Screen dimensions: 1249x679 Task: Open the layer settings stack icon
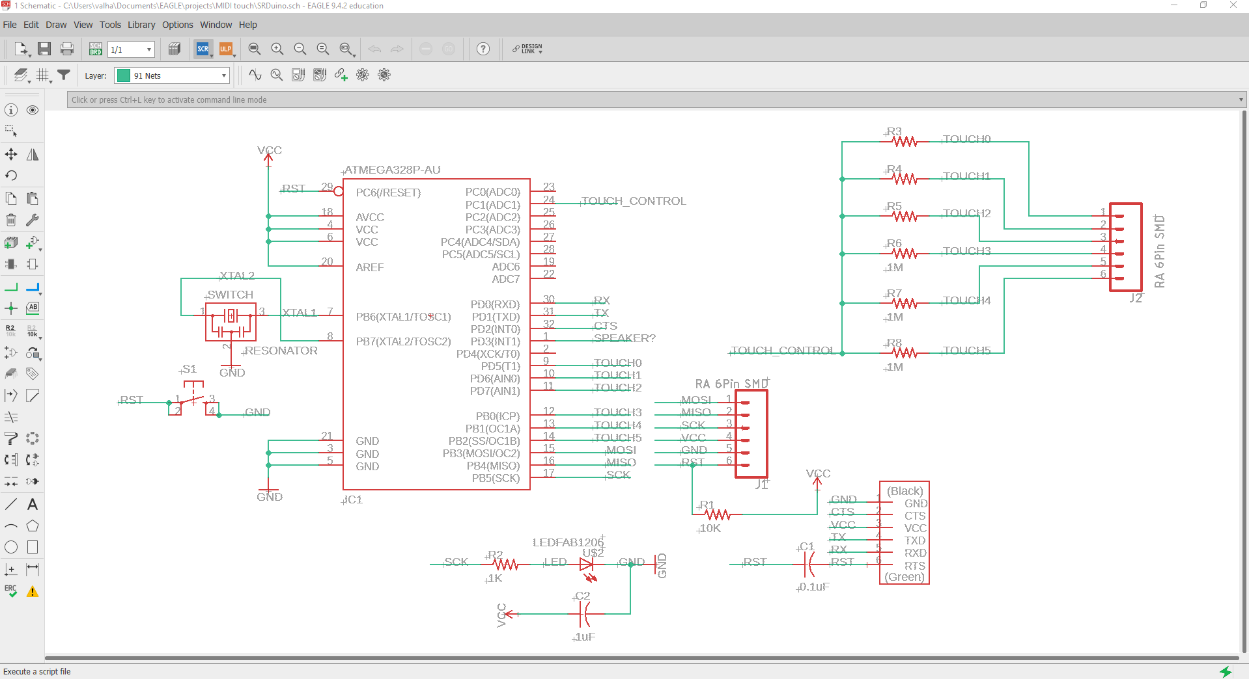21,75
